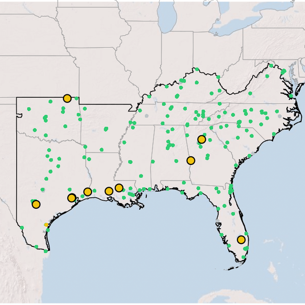Click green dot at Florida's southeastern tip
The image size is (305, 305).
pyautogui.click(x=244, y=257)
